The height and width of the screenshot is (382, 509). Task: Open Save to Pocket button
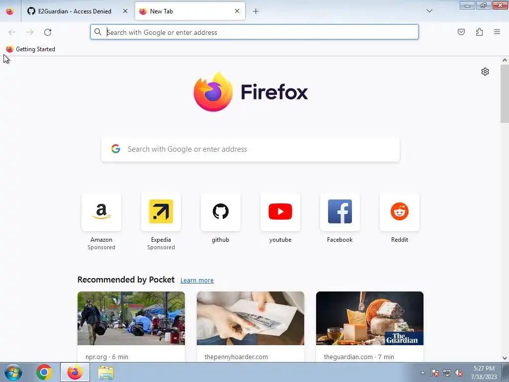(x=461, y=32)
